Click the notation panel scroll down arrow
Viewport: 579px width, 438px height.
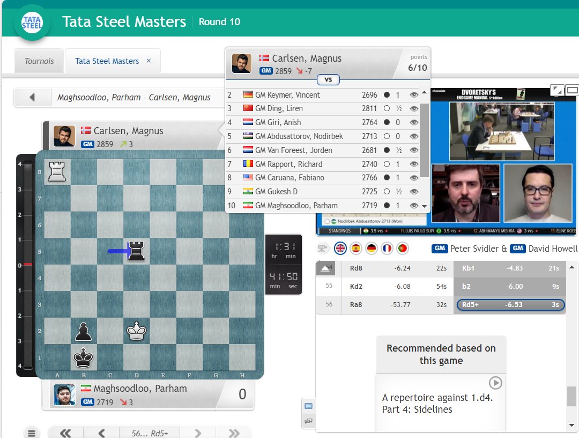coord(571,426)
